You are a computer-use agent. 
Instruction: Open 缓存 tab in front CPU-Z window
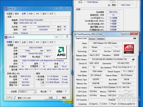click(x=17, y=42)
